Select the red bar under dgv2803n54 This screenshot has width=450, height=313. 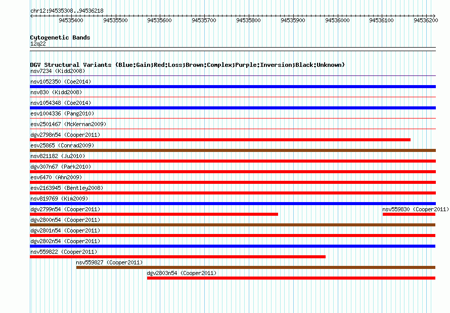[x=291, y=278]
